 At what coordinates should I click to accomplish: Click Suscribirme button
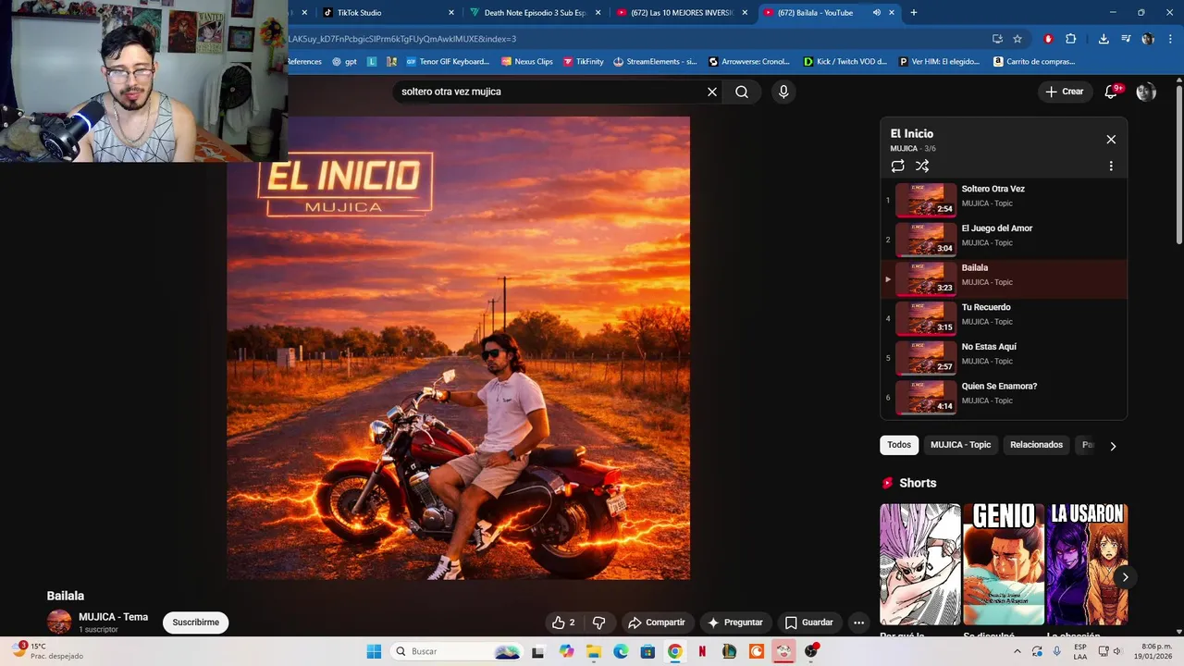tap(196, 623)
